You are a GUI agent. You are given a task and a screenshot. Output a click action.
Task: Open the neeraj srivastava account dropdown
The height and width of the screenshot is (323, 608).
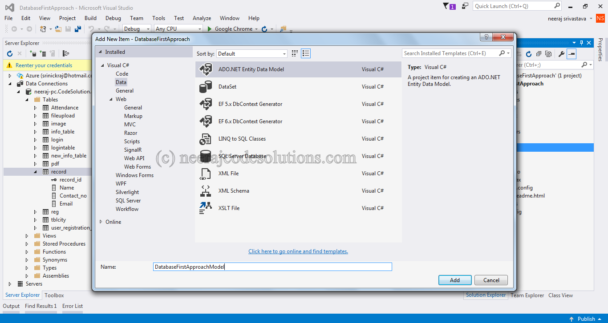pyautogui.click(x=591, y=19)
